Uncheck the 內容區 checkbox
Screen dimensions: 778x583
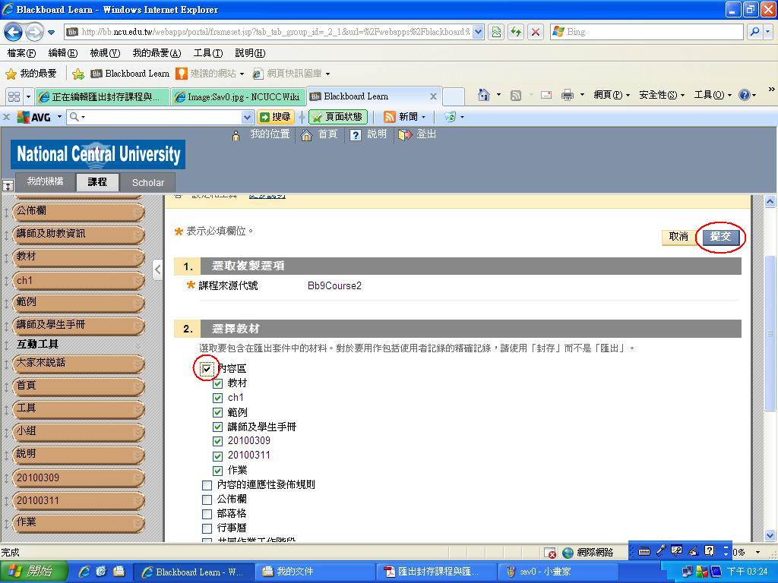click(207, 369)
